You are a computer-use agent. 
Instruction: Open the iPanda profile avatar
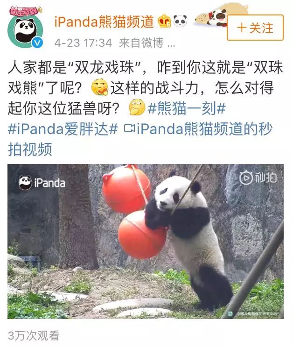pos(25,30)
